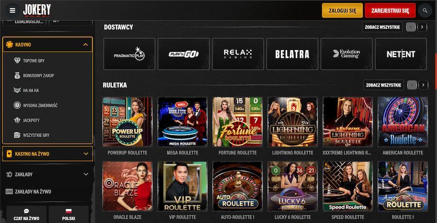Open the Czat na żywo chat button
Viewport: 437px width, 223px height.
(27, 214)
